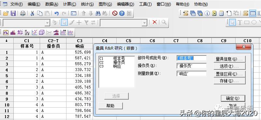The height and width of the screenshot is (120, 261).
Task: Click the 帮助 button in dialog
Action: [110, 106]
